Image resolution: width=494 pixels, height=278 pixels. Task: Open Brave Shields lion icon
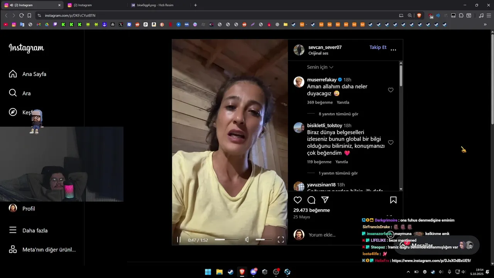click(x=419, y=15)
